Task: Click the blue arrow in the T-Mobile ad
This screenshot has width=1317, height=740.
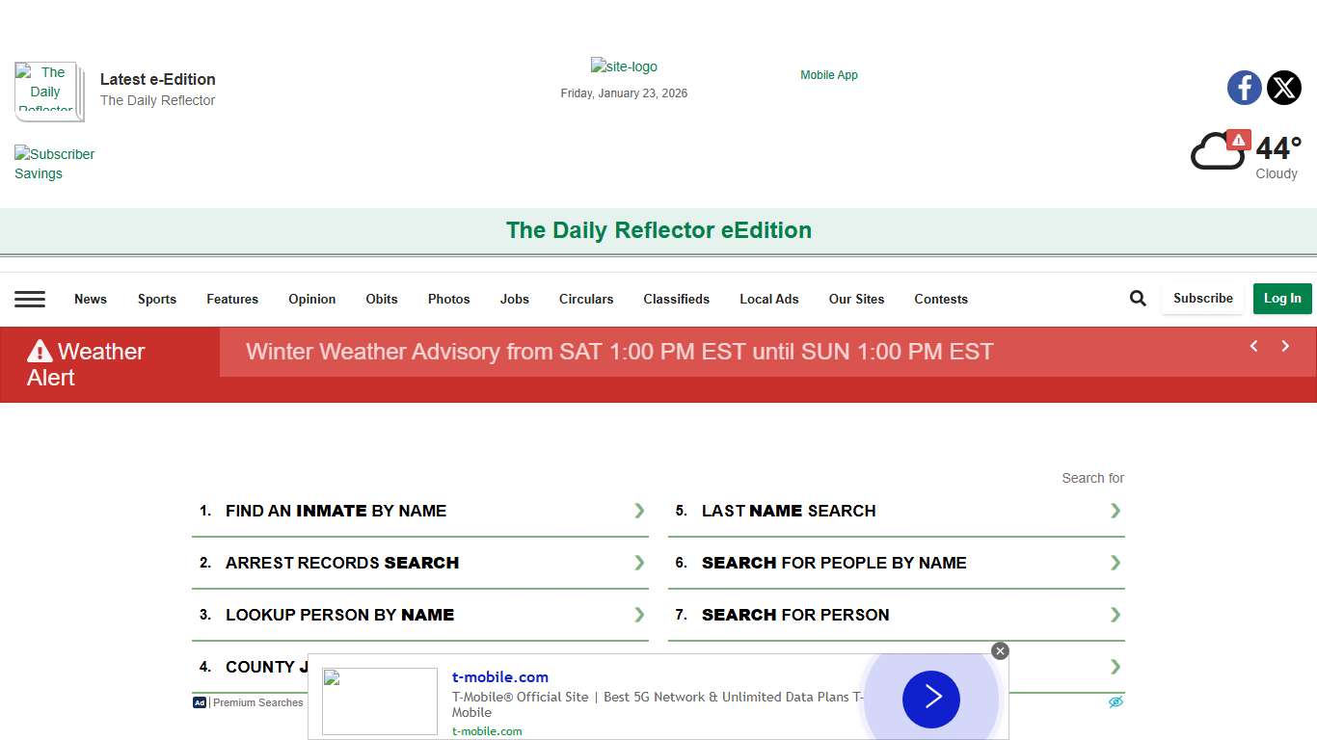Action: (930, 700)
